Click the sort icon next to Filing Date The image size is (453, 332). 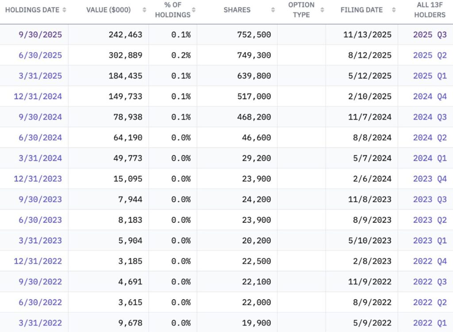tap(393, 10)
